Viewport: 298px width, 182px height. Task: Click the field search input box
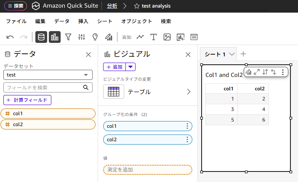click(43, 87)
